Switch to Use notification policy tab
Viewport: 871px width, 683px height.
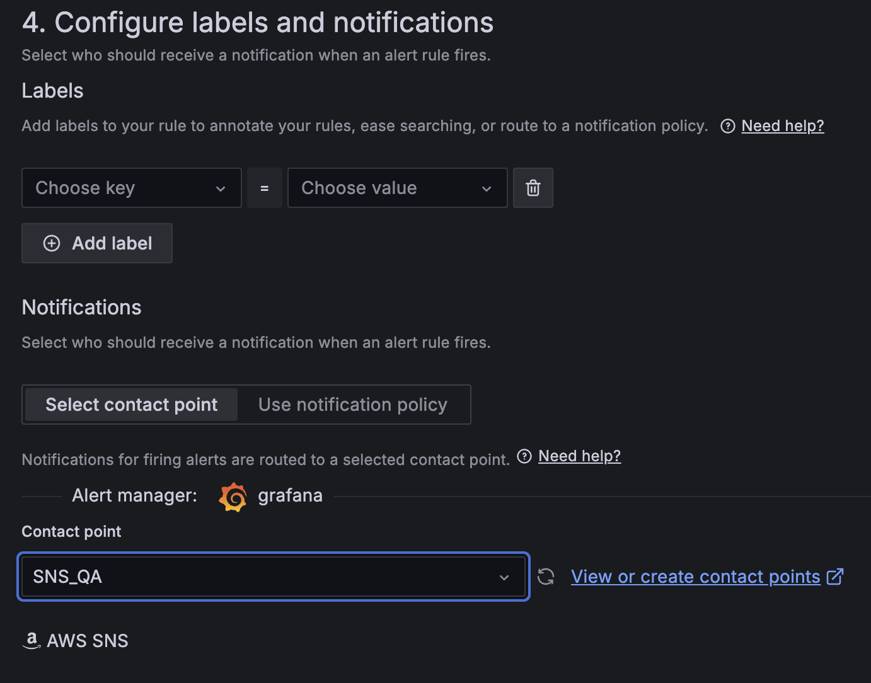coord(352,404)
